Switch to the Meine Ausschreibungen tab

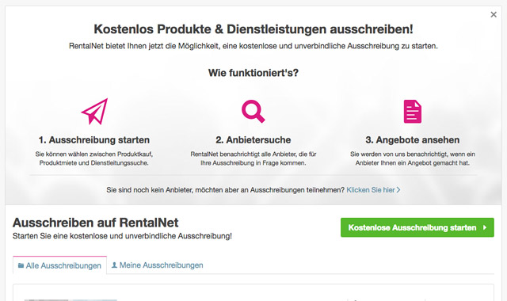[x=157, y=265]
